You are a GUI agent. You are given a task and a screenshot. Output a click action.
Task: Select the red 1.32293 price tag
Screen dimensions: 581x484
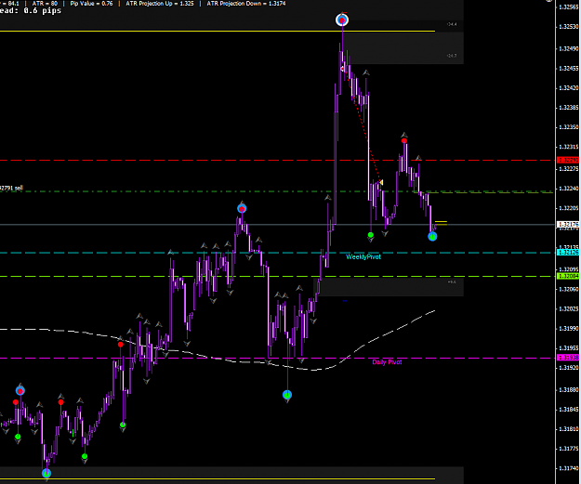pyautogui.click(x=568, y=160)
